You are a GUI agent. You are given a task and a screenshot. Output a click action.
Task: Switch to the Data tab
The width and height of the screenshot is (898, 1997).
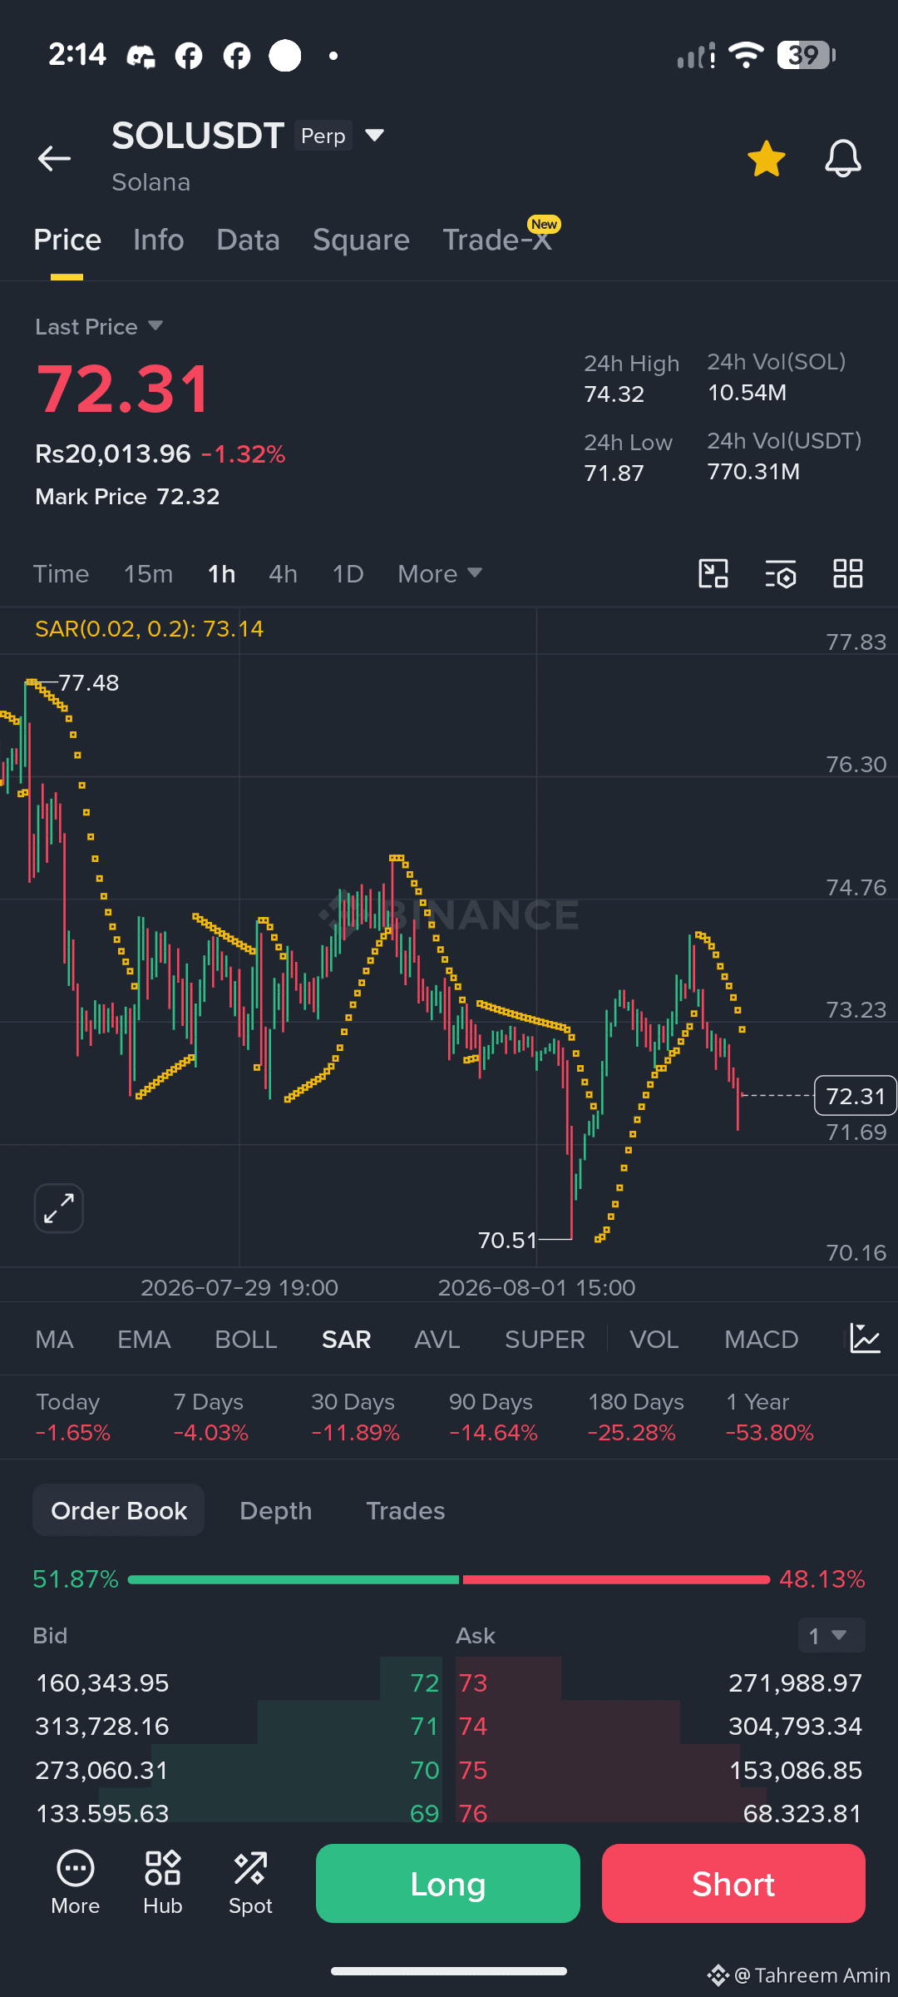pyautogui.click(x=248, y=240)
